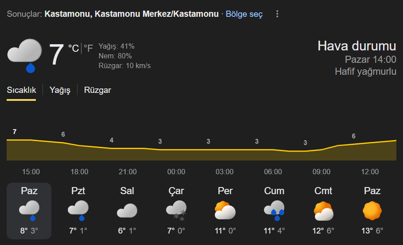The image size is (403, 245).
Task: Select the Sıcaklık tab
Action: tap(21, 90)
